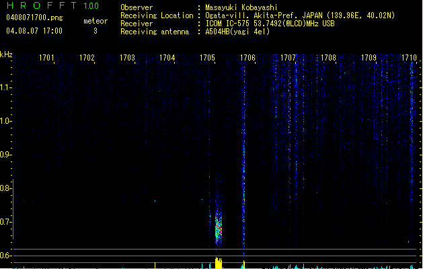Click the 1701 time axis marker
Screen dimensions: 423x269
46,58
